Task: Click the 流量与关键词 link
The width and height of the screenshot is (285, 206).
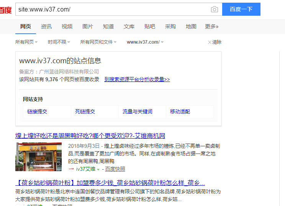Action: pyautogui.click(x=138, y=111)
